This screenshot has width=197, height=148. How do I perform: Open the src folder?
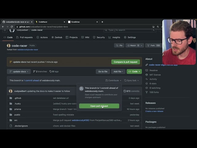pyautogui.click(x=16, y=120)
